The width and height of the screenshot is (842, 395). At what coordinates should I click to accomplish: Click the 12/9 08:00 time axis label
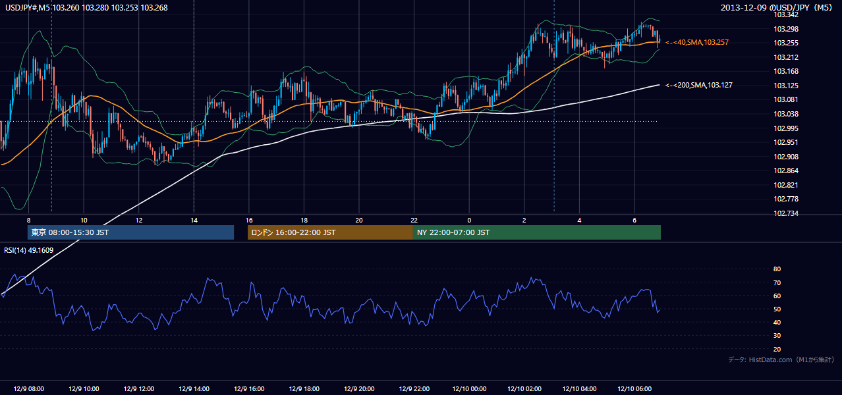(28, 389)
